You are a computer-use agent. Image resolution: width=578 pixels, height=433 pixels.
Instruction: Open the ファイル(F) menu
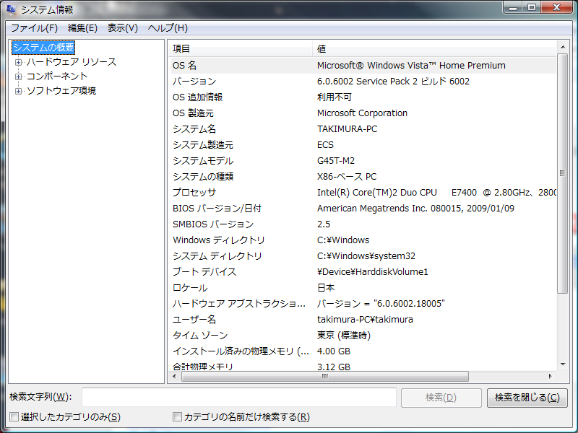[x=34, y=28]
